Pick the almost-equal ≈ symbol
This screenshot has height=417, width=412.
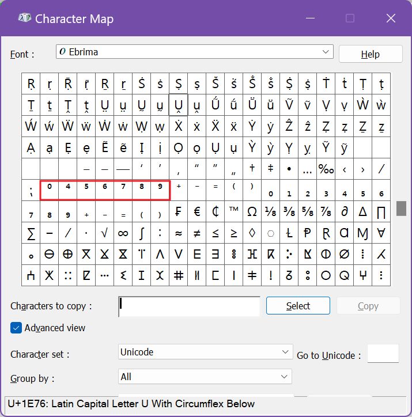click(x=179, y=233)
